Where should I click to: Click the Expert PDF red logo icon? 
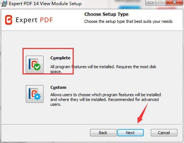8,20
